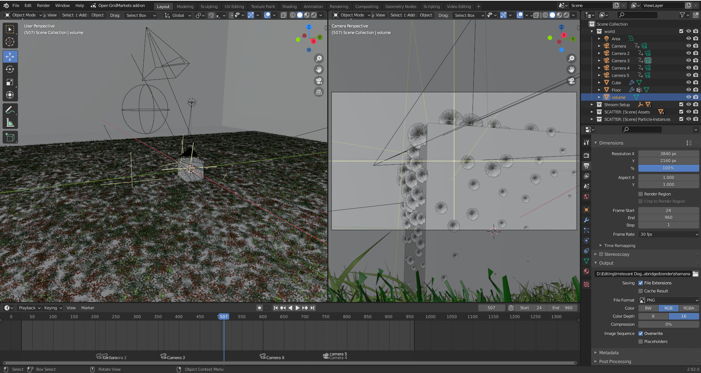
Task: Choose the Add Cube tool
Action: pyautogui.click(x=10, y=137)
